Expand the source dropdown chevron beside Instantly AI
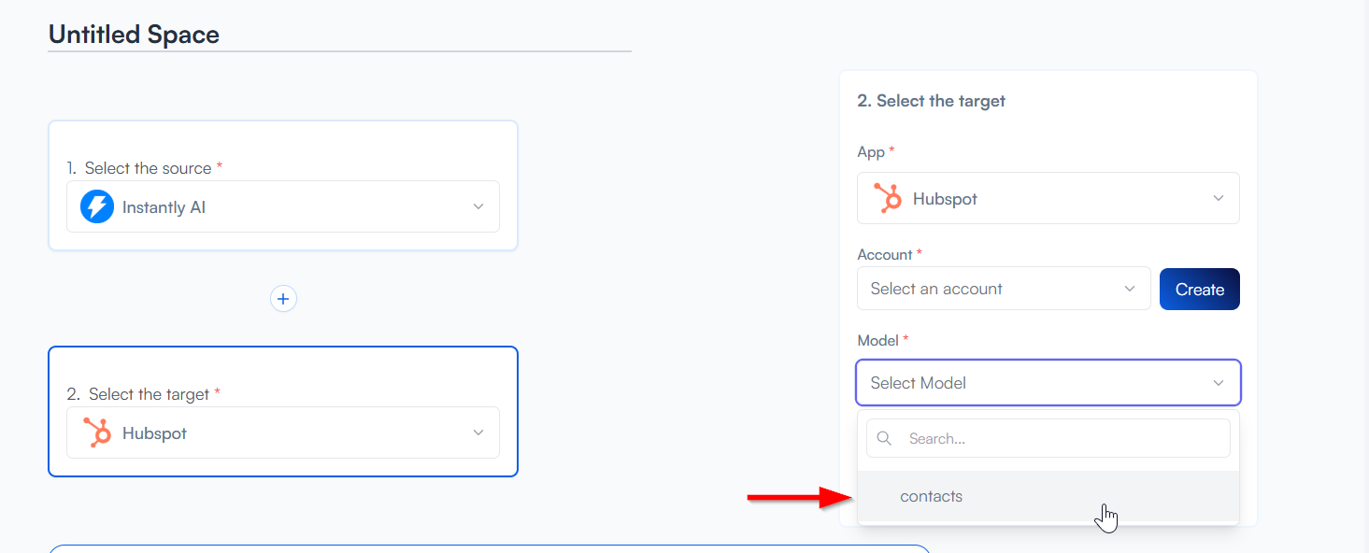The image size is (1369, 553). point(478,206)
